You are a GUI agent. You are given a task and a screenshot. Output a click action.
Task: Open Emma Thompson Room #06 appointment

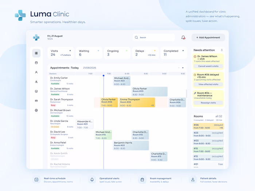click(137, 102)
